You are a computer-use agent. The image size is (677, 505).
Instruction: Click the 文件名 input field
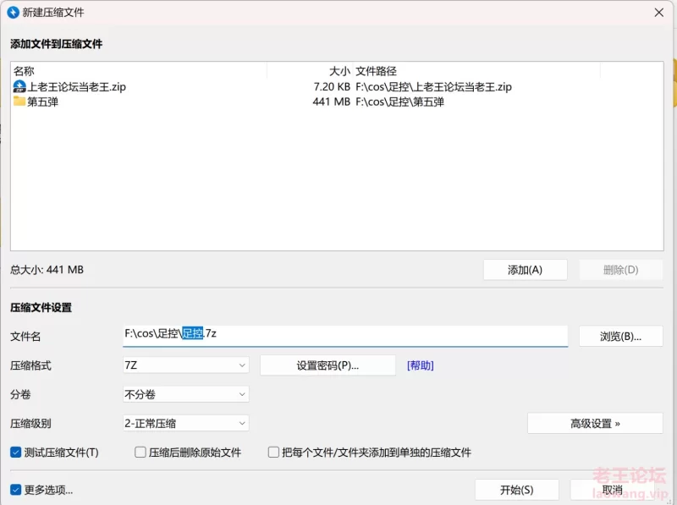point(338,335)
